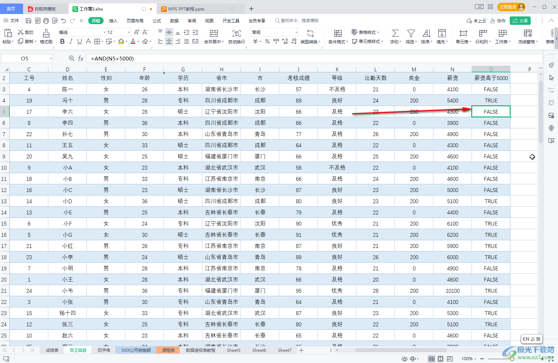
Task: Open the fill color dropdown arrow
Action: 126,42
